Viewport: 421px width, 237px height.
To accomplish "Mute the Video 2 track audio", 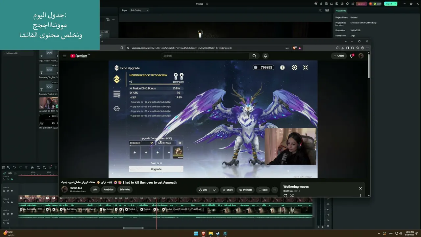I will pyautogui.click(x=8, y=202).
